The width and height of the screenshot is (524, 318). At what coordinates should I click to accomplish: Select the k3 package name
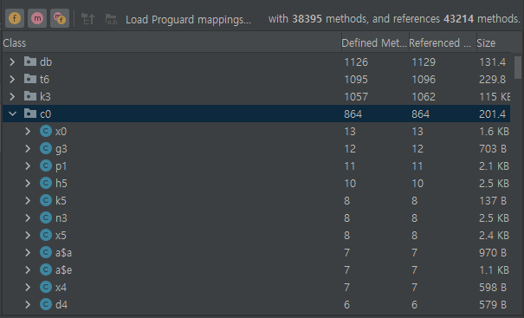click(x=45, y=97)
